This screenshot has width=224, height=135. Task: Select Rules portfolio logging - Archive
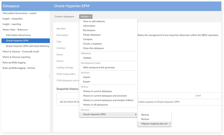[x=19, y=68]
